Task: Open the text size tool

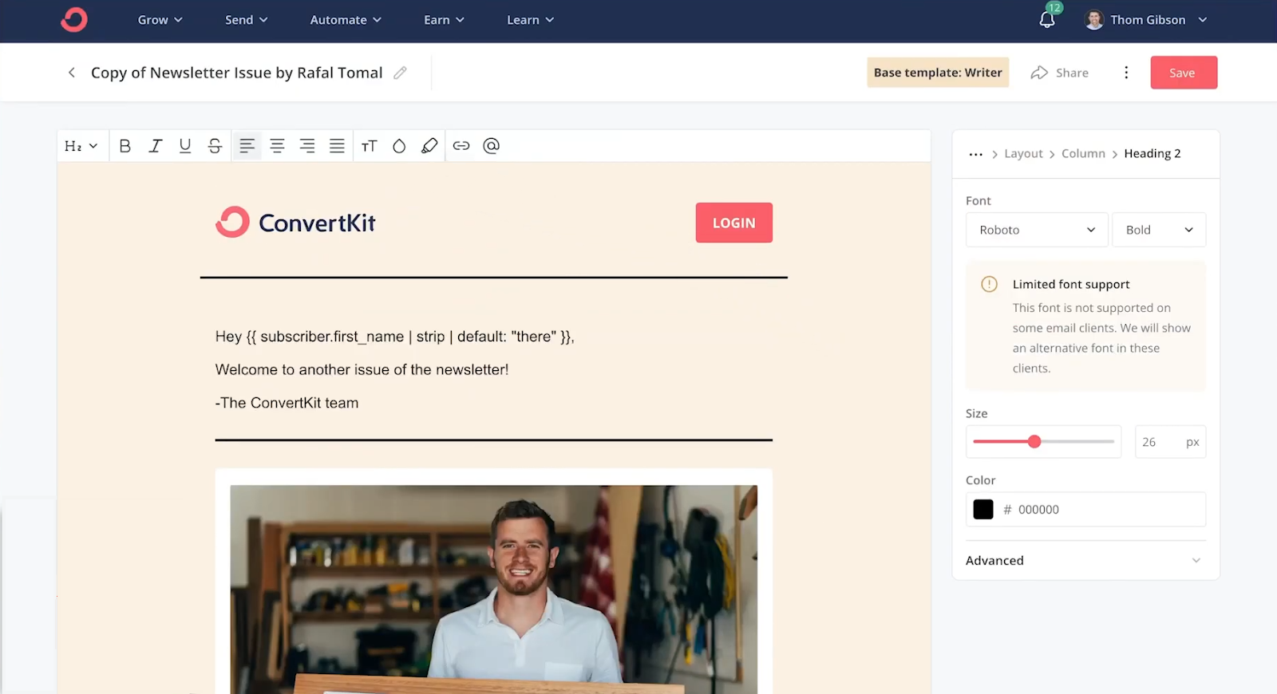Action: 369,146
